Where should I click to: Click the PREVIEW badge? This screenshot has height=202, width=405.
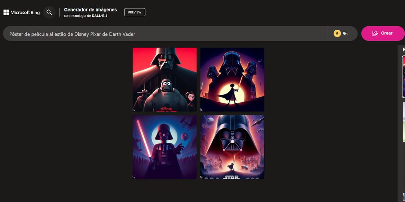[135, 12]
